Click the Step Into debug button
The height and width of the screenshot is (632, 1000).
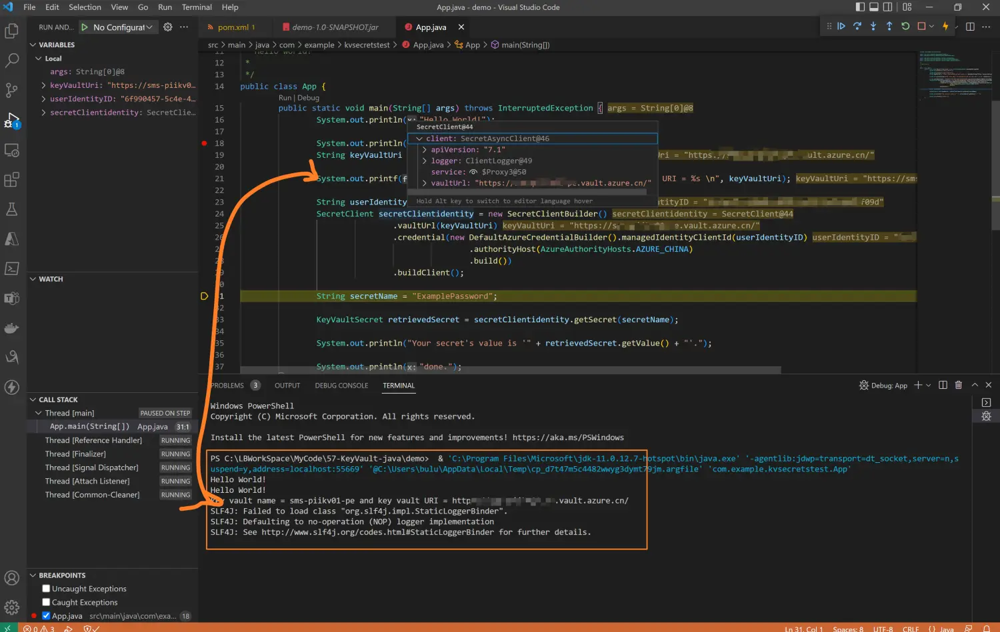[873, 27]
